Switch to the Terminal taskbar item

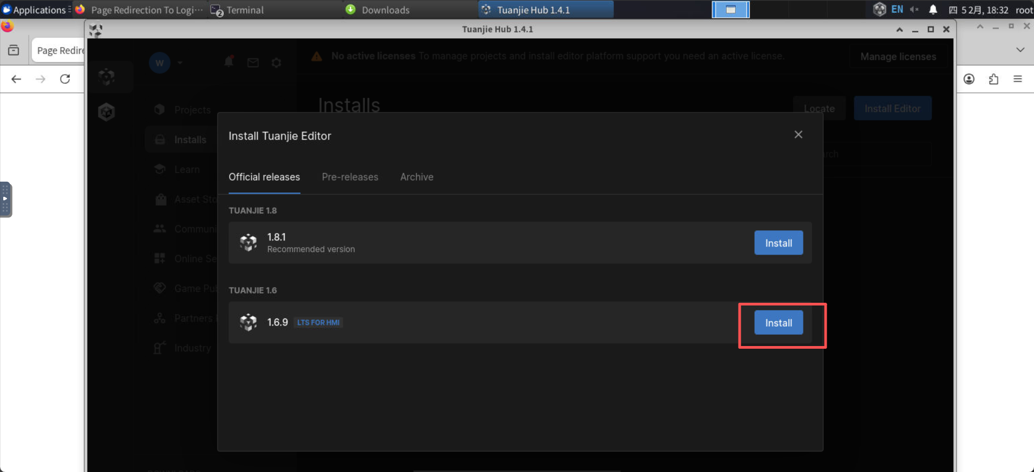pos(275,10)
